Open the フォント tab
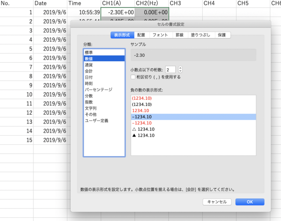 [x=161, y=35]
